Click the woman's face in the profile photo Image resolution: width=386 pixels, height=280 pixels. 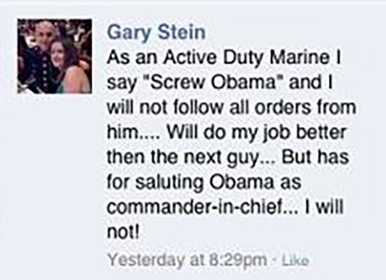tap(59, 53)
